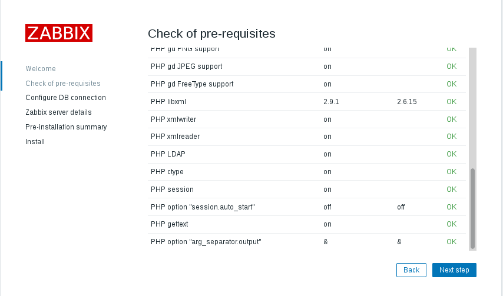Click the scrollbar track above the thumb
This screenshot has width=503, height=296.
point(472,108)
